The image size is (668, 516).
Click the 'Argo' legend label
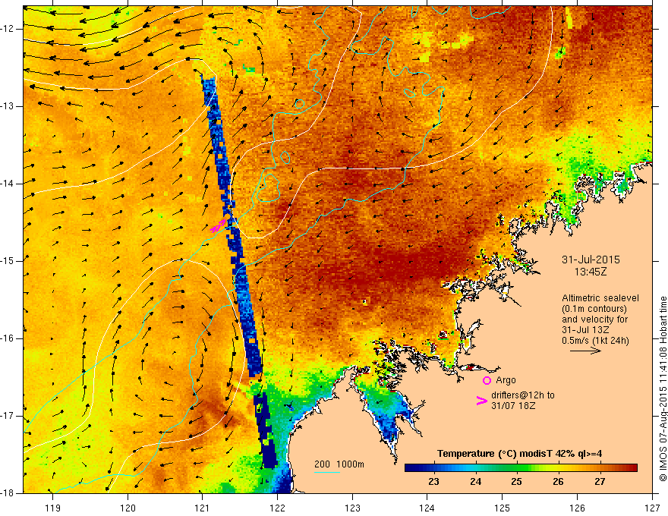(506, 380)
